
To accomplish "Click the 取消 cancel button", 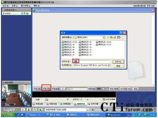I will [118, 66].
